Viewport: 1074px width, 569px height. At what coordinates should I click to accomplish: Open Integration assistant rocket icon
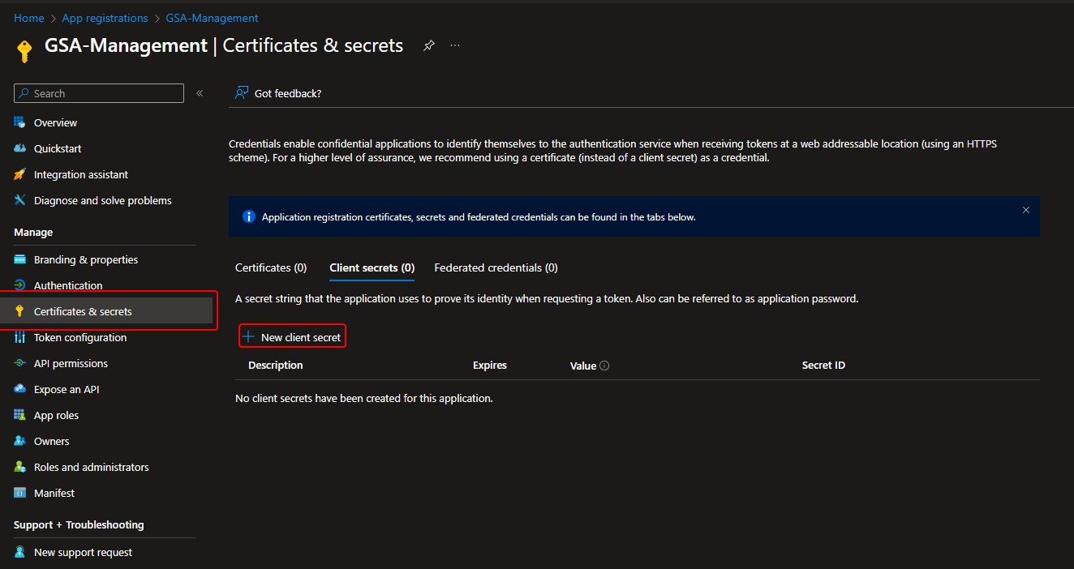(20, 174)
